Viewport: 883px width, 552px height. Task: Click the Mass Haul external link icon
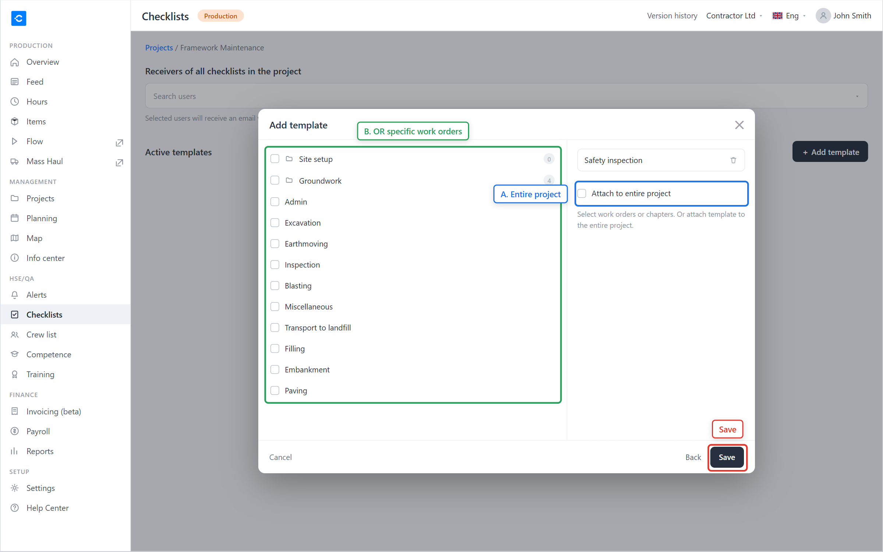[x=119, y=163]
